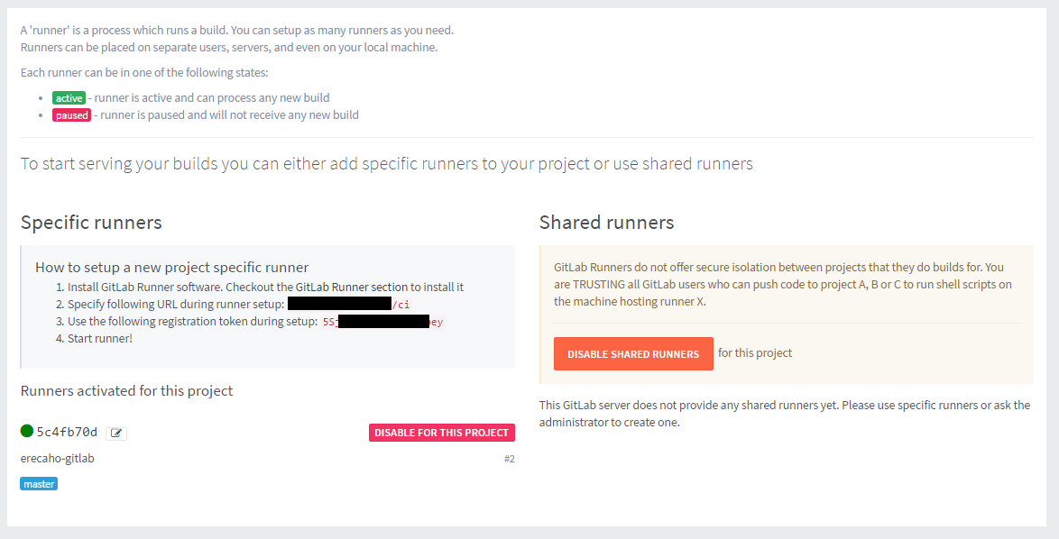This screenshot has height=539, width=1059.
Task: Click the 'erecaho-gitlab' runner description
Action: pyautogui.click(x=57, y=458)
